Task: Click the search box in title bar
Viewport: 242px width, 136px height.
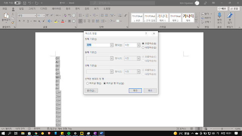Action: tap(123, 3)
